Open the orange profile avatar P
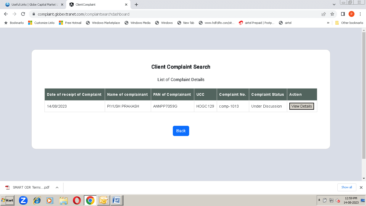This screenshot has height=206, width=366. [x=351, y=14]
